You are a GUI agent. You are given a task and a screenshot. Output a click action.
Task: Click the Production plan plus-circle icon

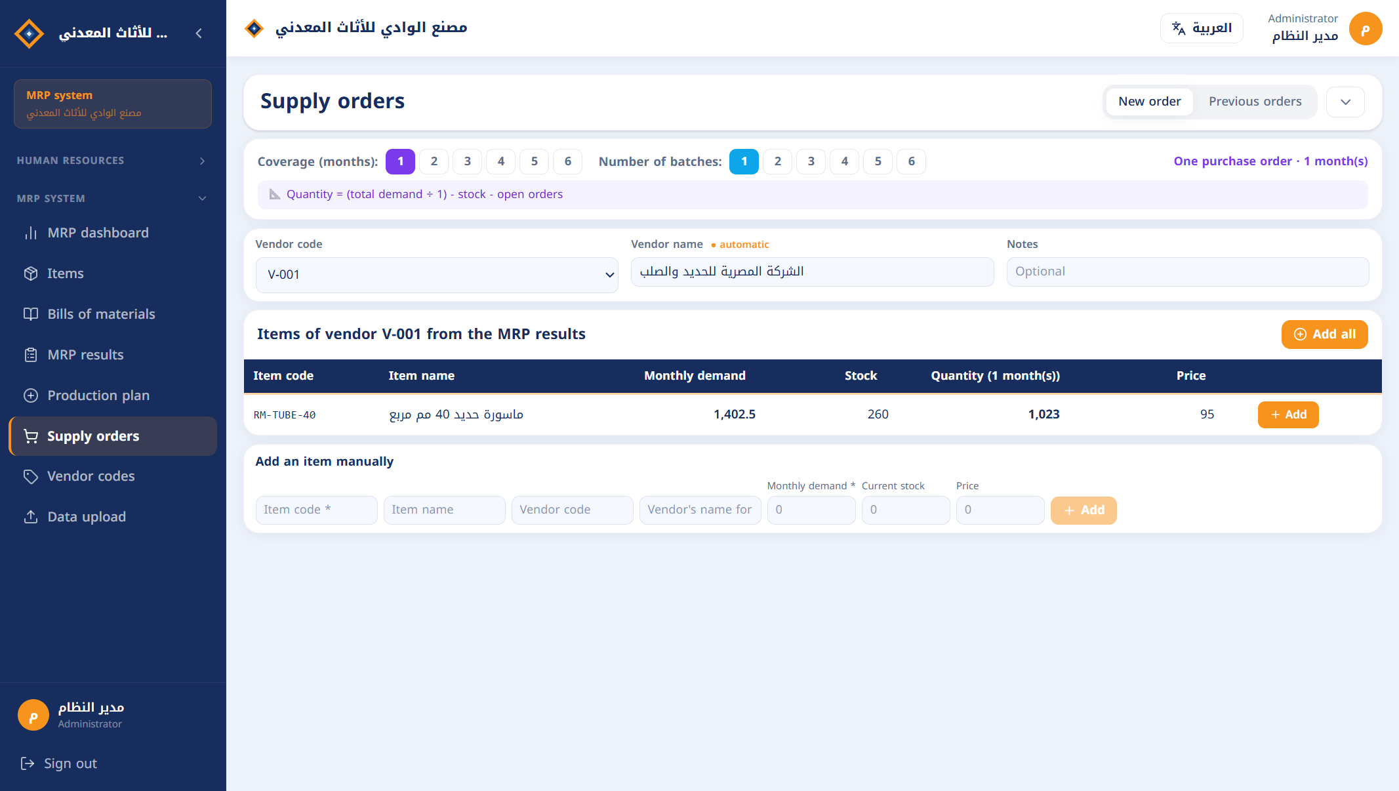tap(31, 395)
